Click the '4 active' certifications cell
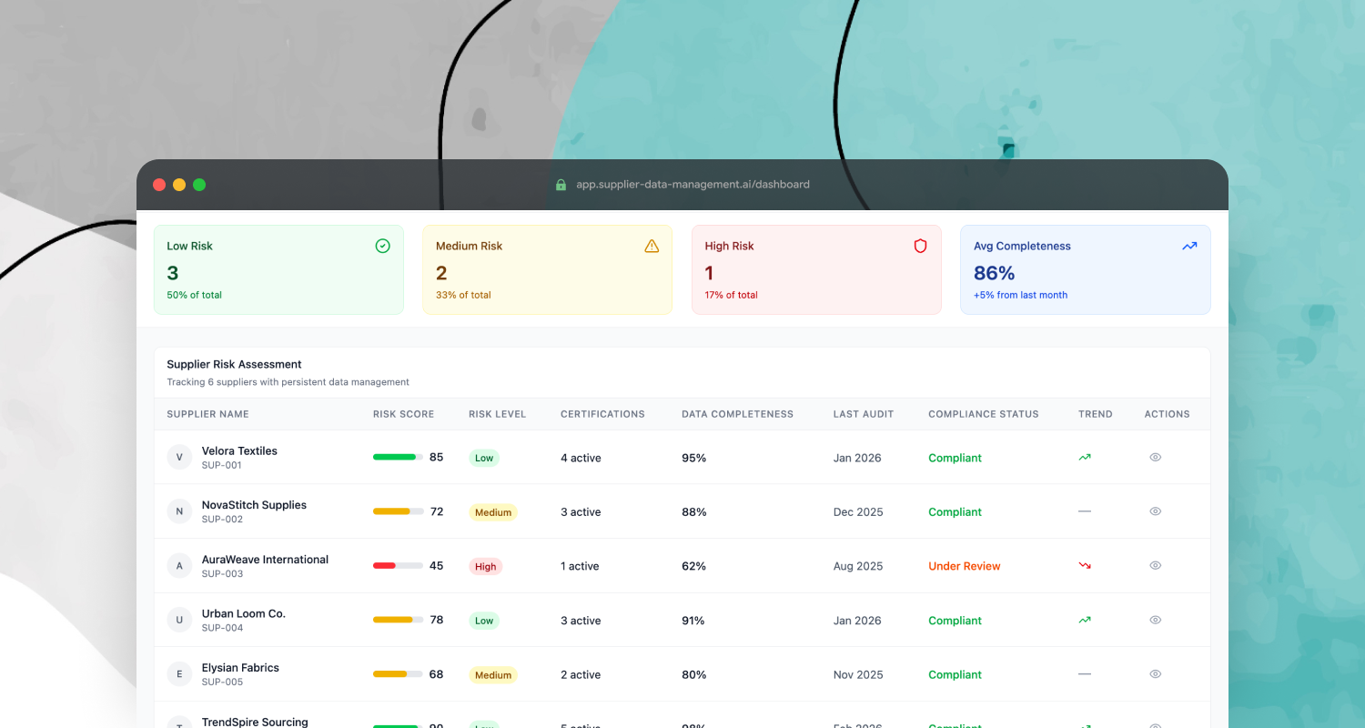Image resolution: width=1365 pixels, height=728 pixels. (581, 458)
